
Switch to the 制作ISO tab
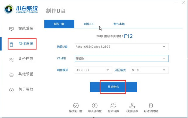(x=89, y=24)
